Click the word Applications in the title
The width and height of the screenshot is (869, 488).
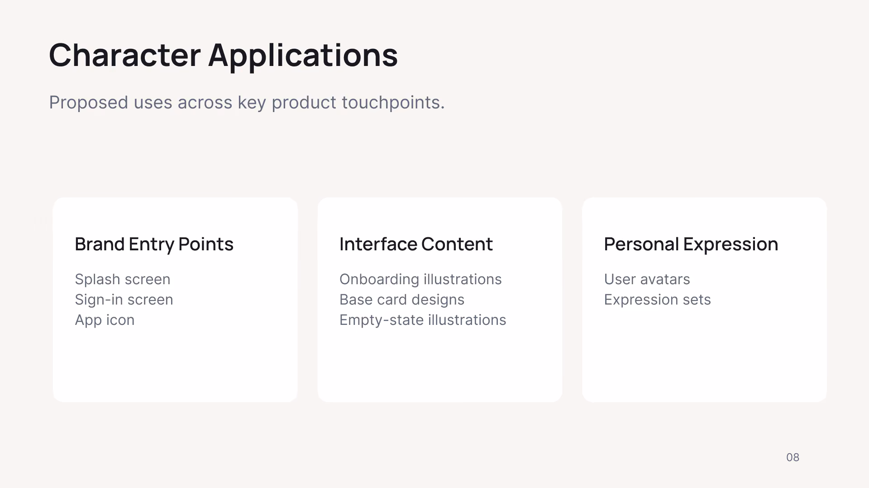[303, 56]
